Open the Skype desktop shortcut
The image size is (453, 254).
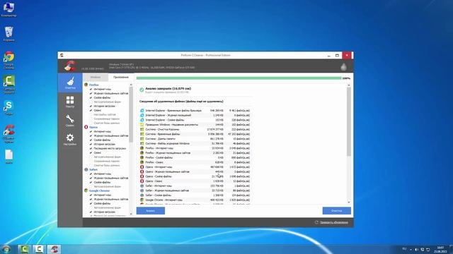click(x=8, y=108)
